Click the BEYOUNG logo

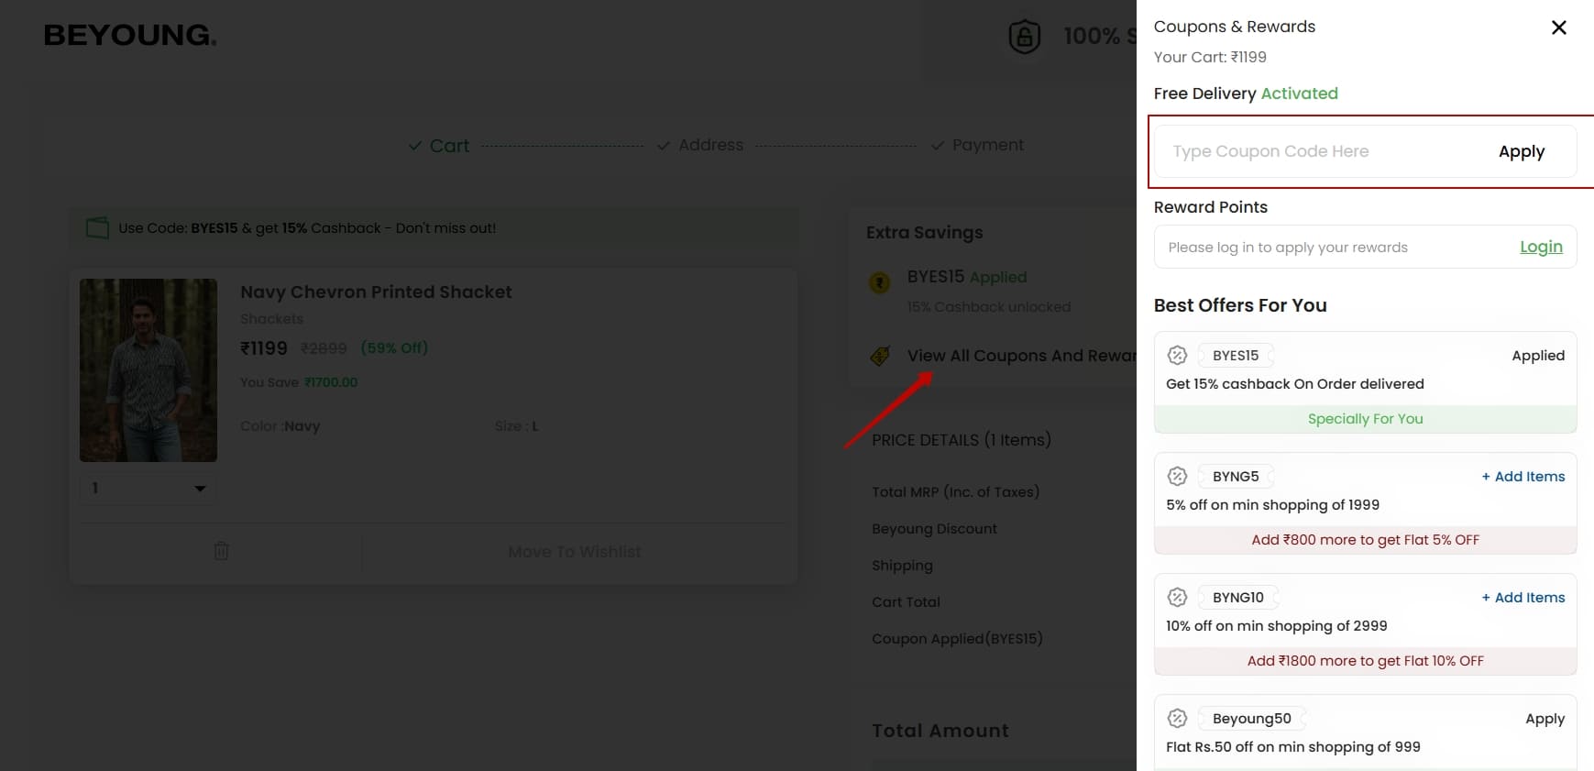pyautogui.click(x=130, y=35)
